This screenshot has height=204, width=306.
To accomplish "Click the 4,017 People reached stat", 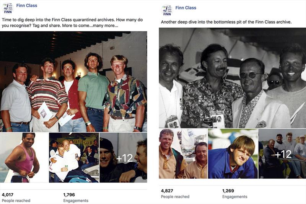I will [16, 197].
